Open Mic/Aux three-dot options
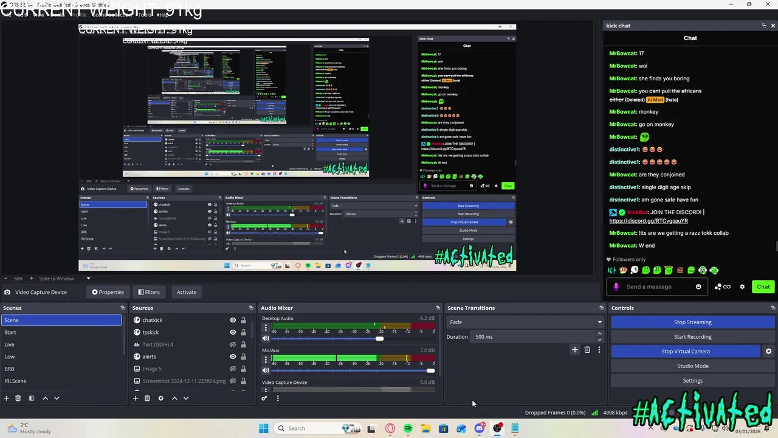The image size is (778, 438). click(x=266, y=360)
